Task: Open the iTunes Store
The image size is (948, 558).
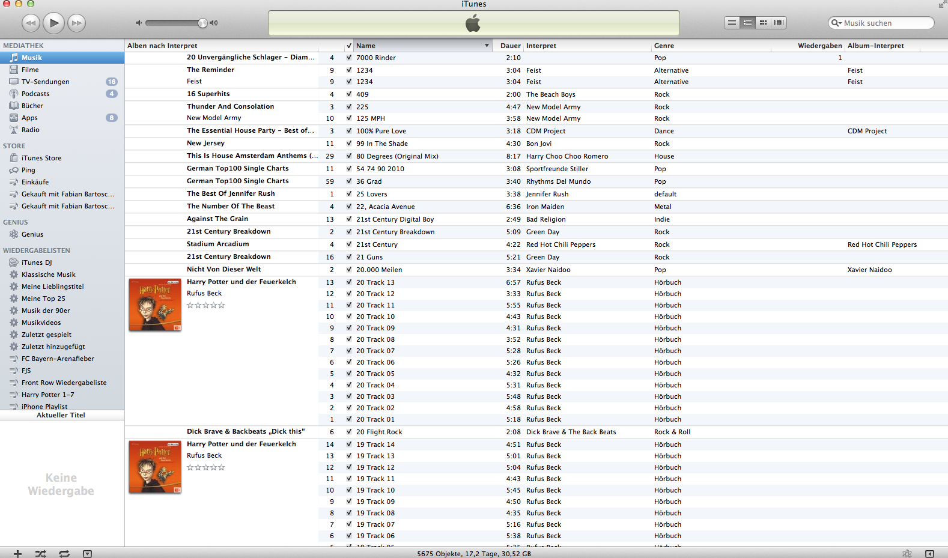Action: click(x=62, y=158)
